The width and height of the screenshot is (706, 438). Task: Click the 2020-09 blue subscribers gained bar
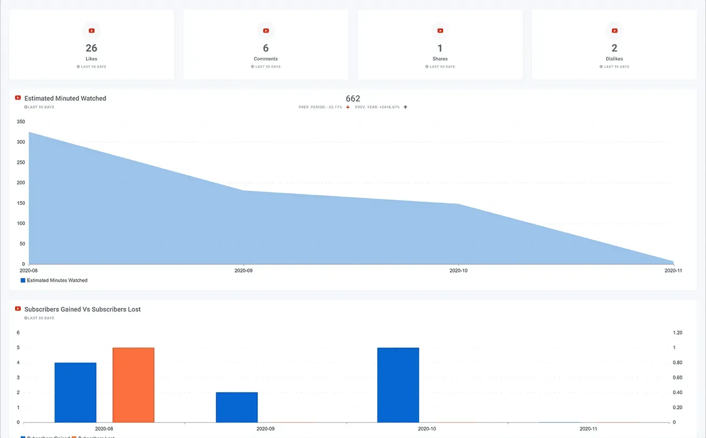[x=237, y=407]
